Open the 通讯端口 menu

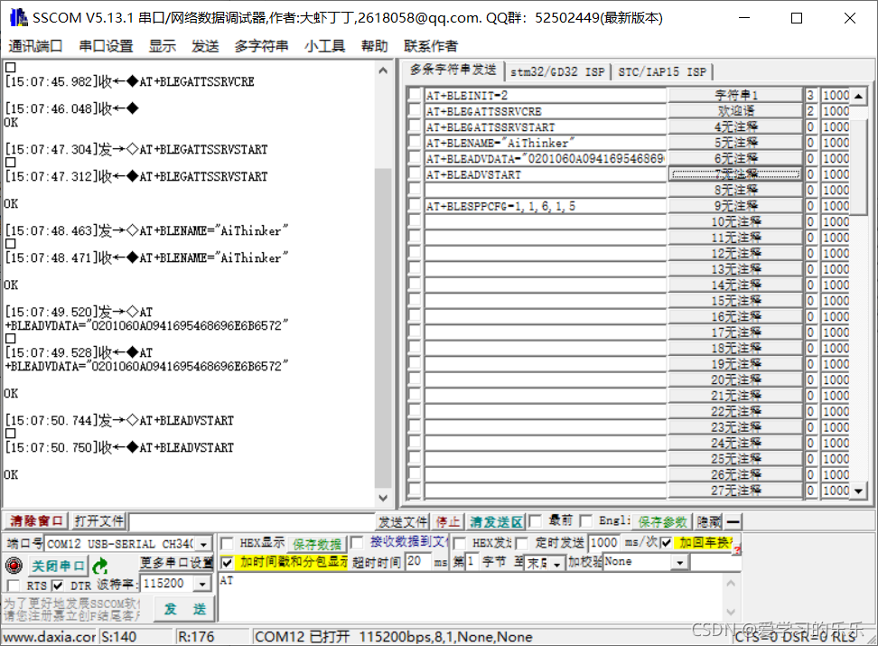pos(35,46)
